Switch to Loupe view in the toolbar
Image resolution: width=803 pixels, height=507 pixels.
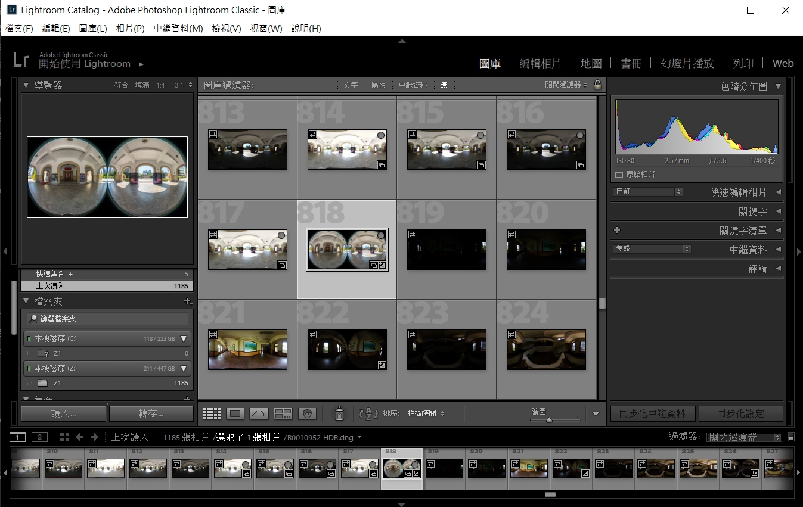point(235,413)
